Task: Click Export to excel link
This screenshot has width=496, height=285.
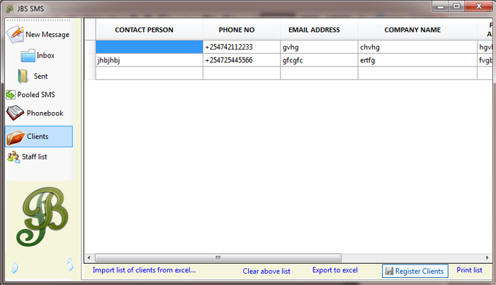Action: click(x=334, y=270)
